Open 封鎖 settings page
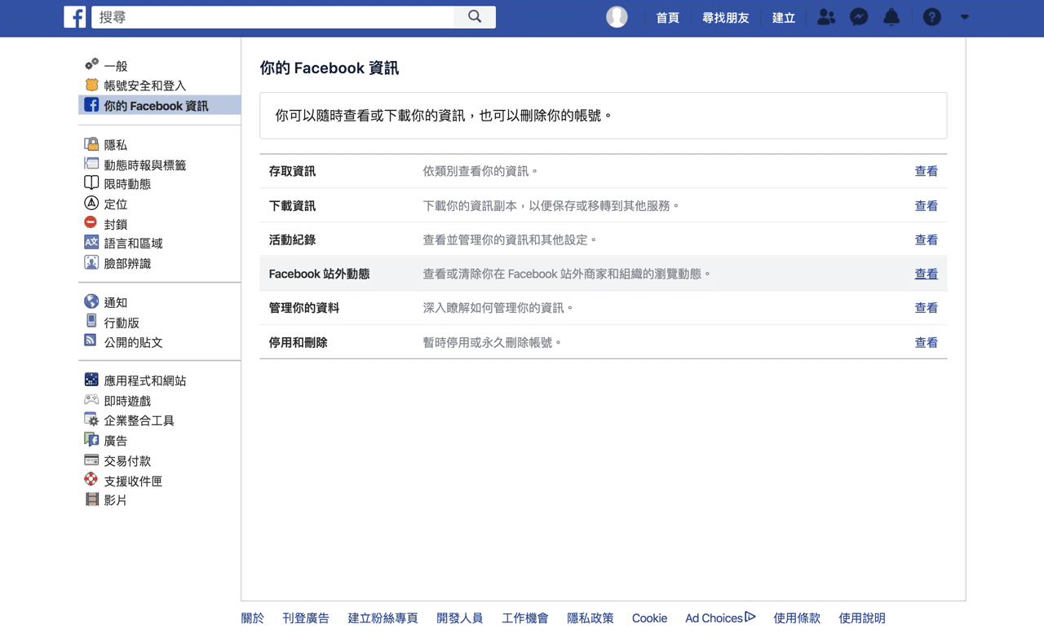This screenshot has width=1044, height=637. [x=116, y=224]
